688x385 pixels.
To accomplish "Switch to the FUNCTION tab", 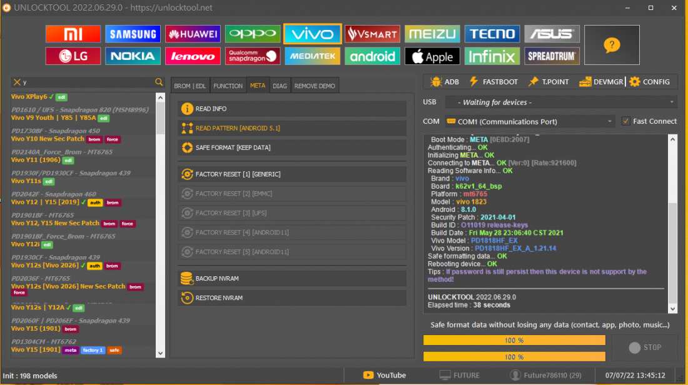I will pos(228,86).
